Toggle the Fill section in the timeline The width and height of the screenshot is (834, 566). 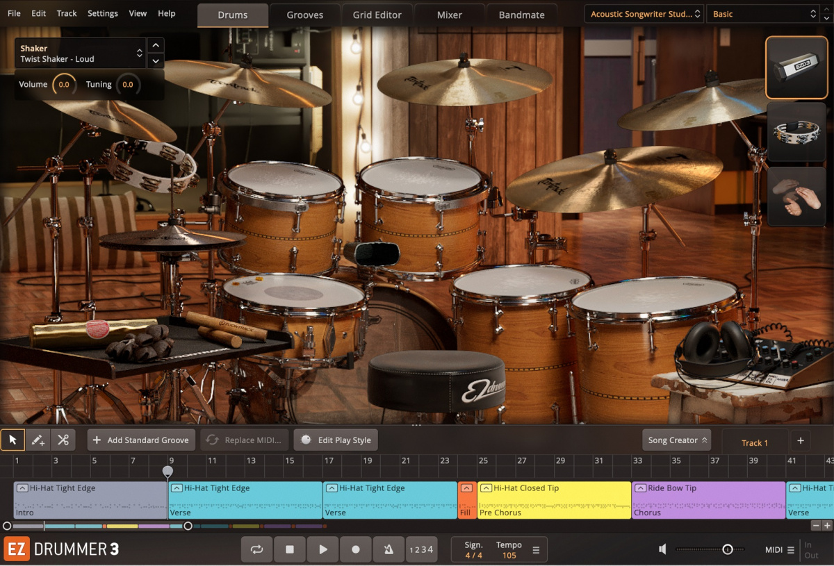(x=466, y=488)
